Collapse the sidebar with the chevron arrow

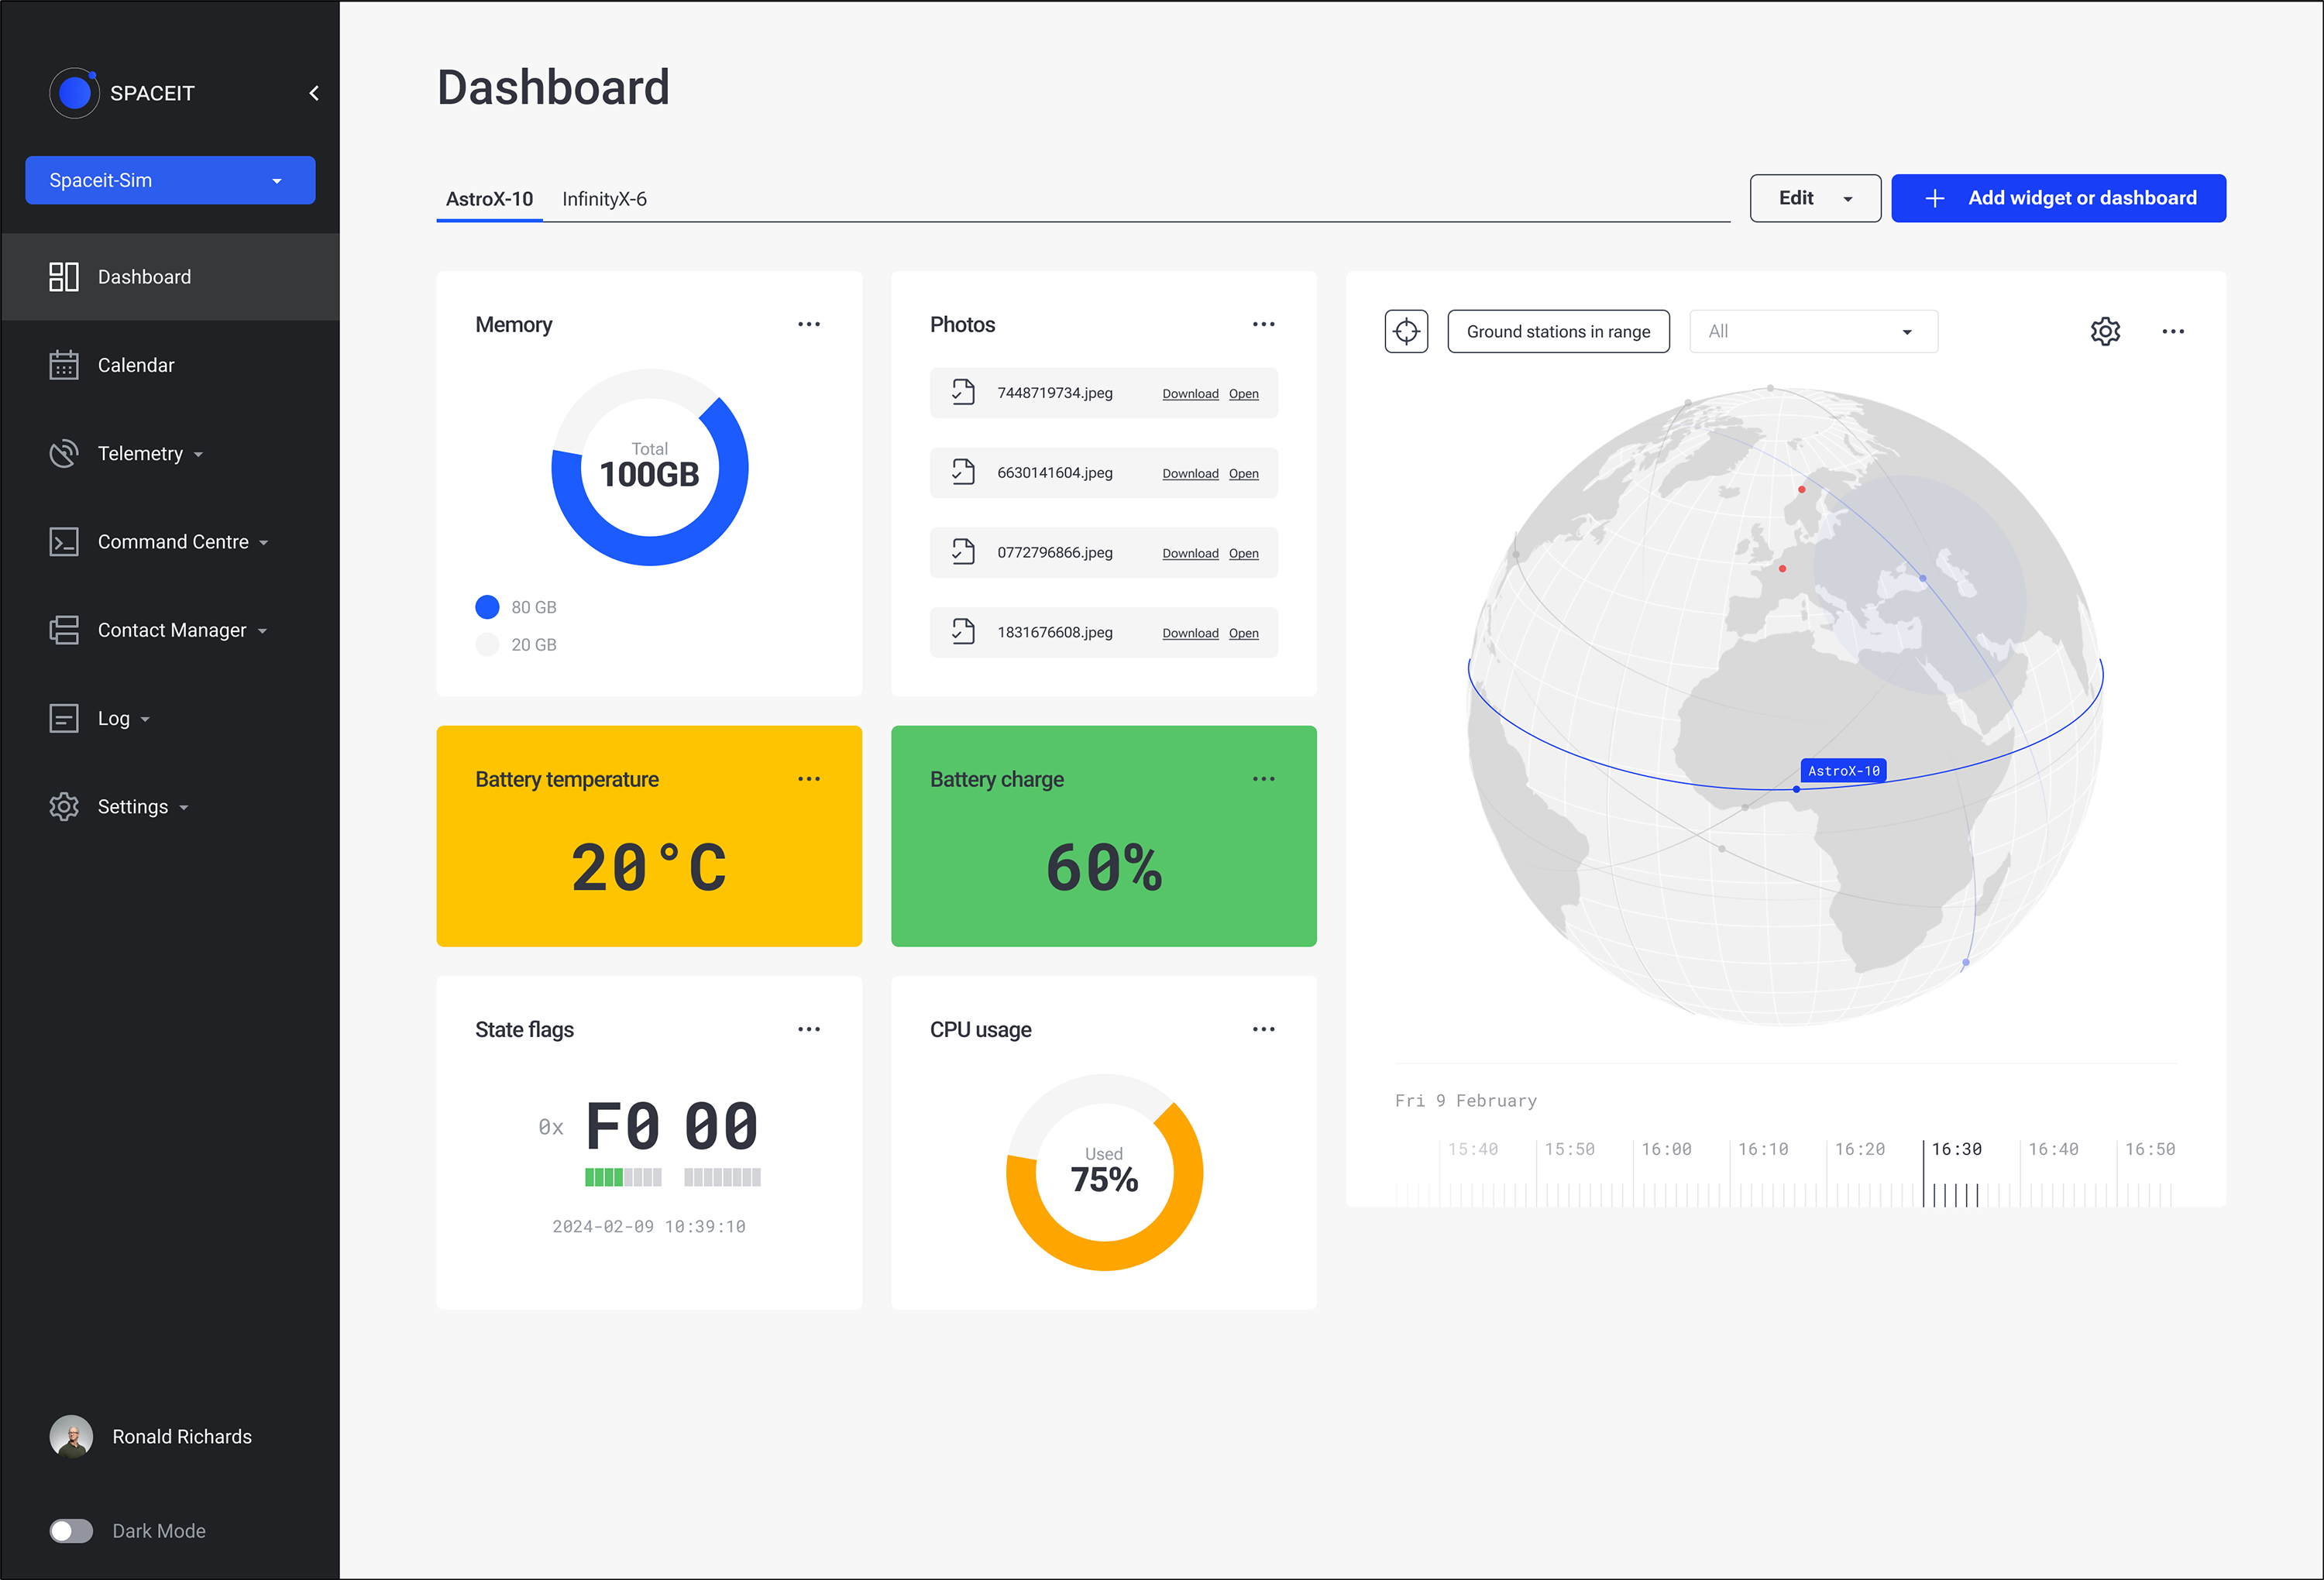pyautogui.click(x=313, y=92)
